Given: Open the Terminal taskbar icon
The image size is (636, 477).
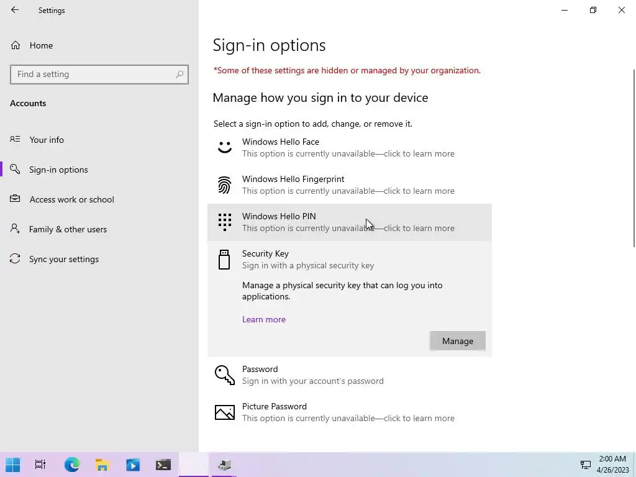Looking at the screenshot, I should tap(163, 465).
